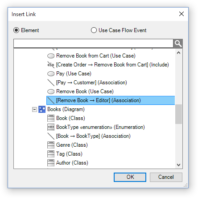198x198 pixels.
Task: Click the Create Order include relationship icon
Action: 51,65
